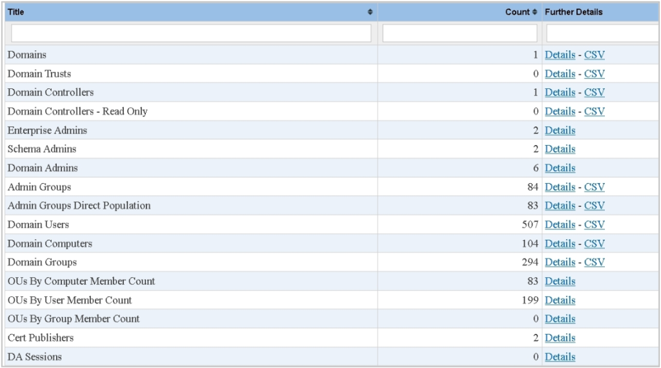View Schema Admins Details link

[560, 149]
